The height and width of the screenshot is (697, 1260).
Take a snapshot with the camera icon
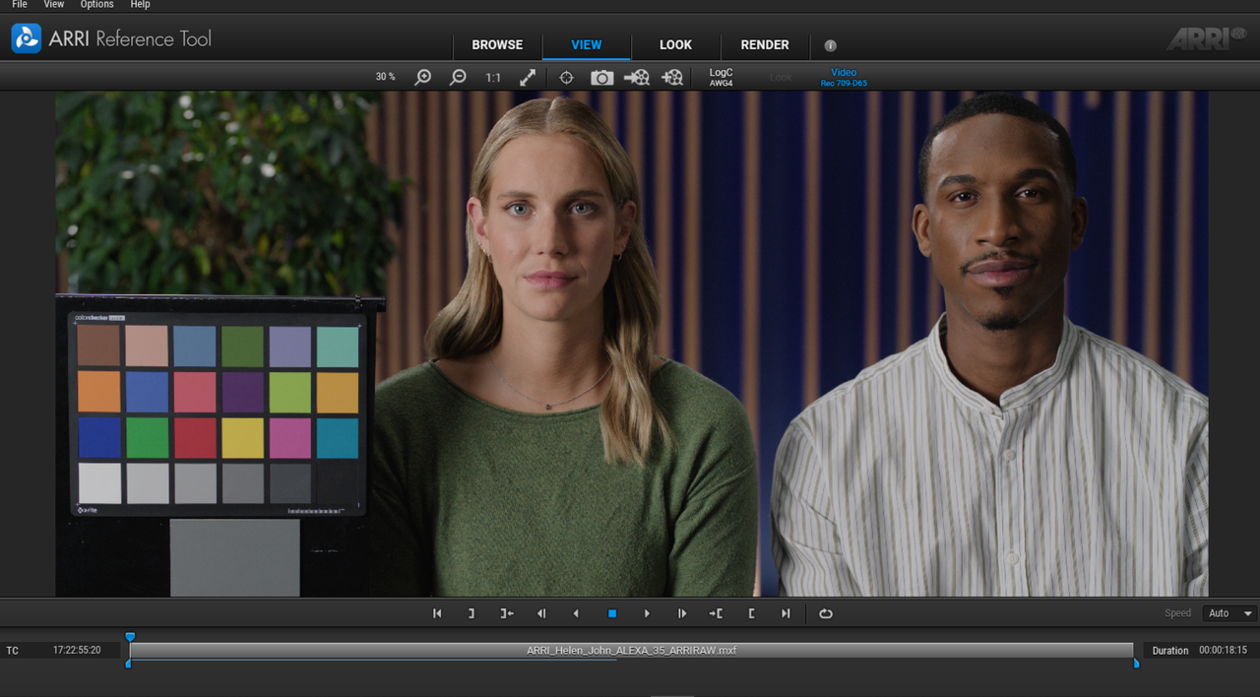coord(601,77)
